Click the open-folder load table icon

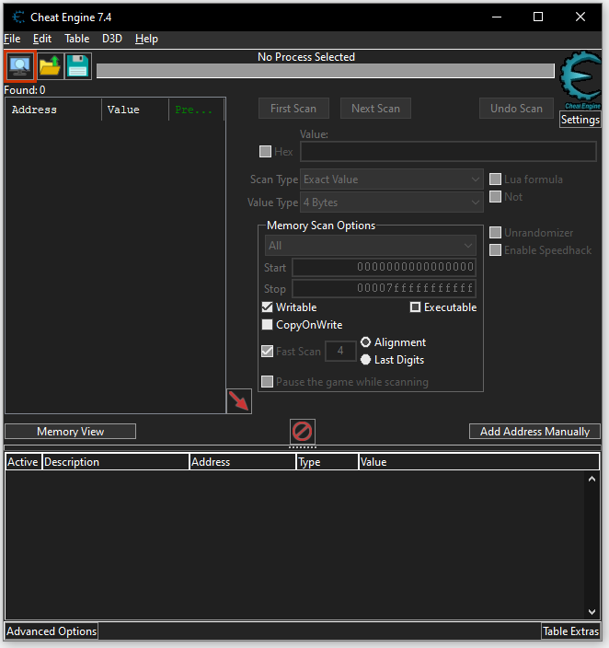pos(50,66)
